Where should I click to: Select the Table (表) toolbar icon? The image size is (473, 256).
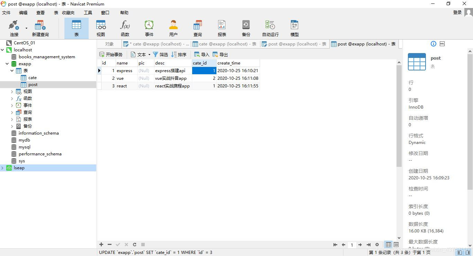click(x=77, y=28)
